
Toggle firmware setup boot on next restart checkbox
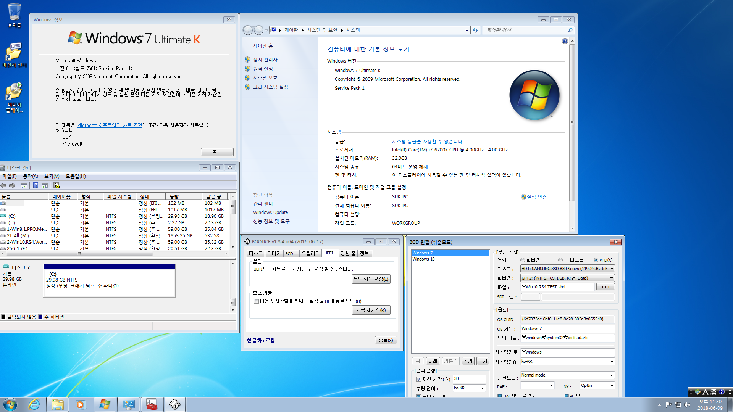[257, 301]
